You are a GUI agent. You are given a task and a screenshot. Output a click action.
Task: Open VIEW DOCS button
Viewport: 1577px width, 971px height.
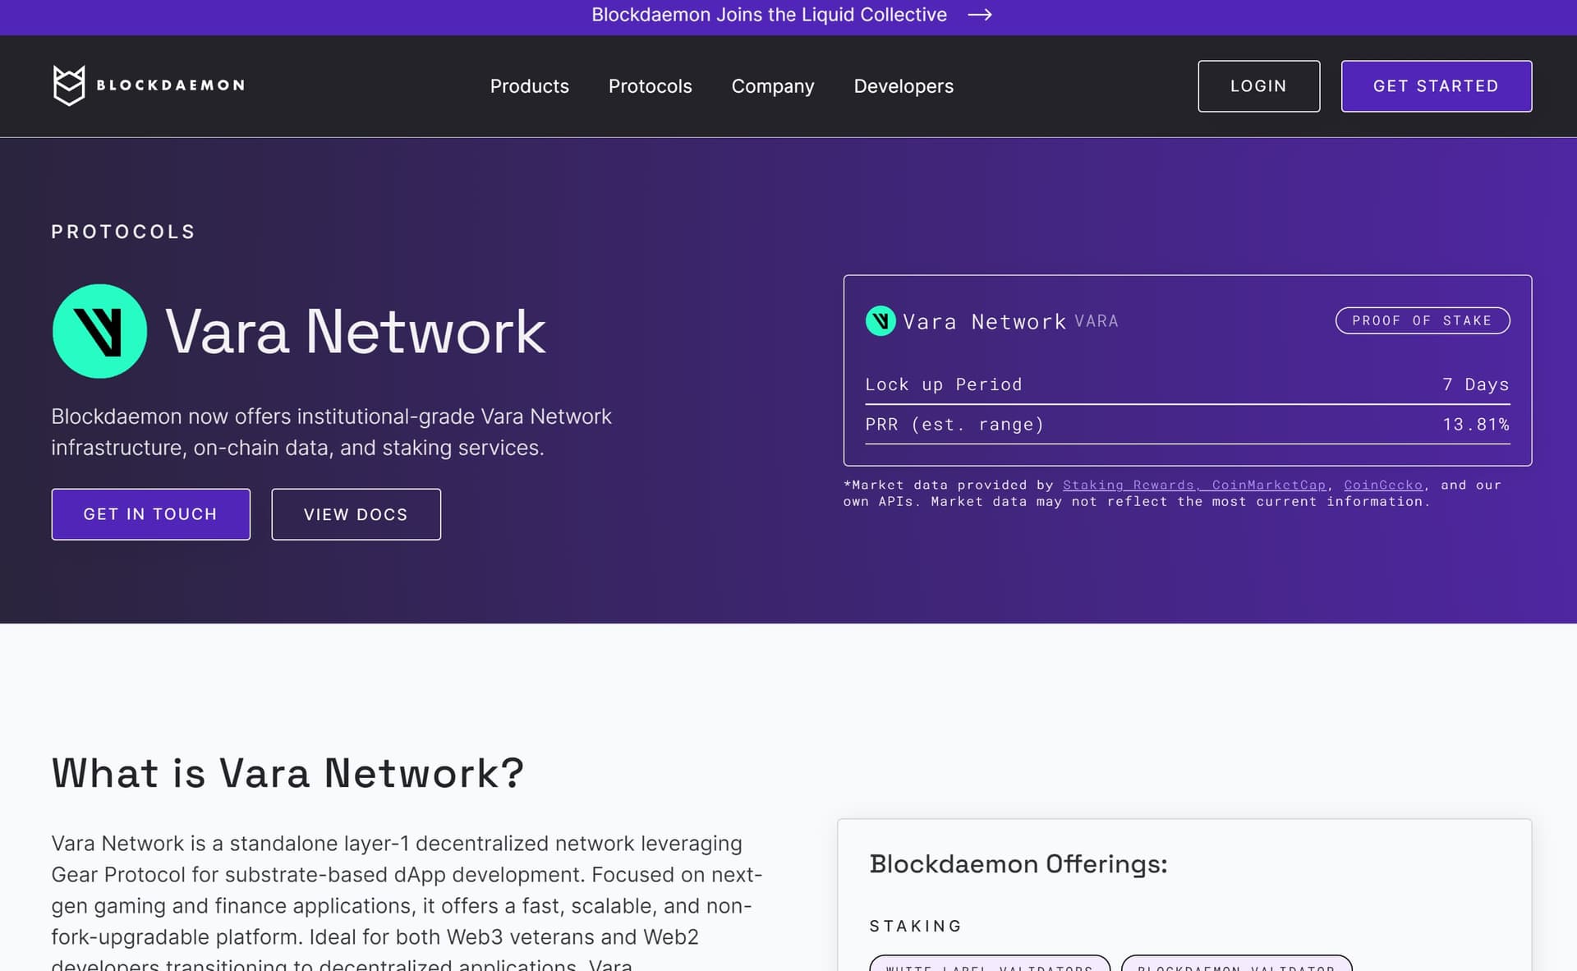(356, 514)
